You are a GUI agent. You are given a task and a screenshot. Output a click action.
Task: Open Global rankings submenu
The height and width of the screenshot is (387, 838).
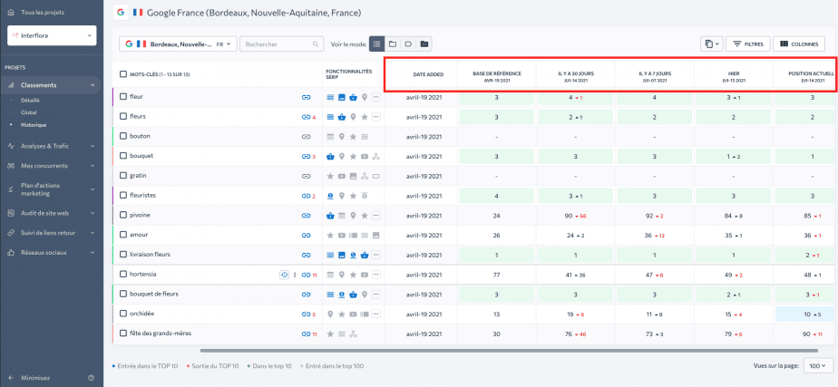click(29, 112)
